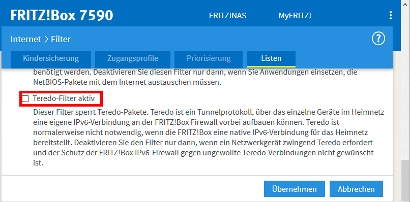
Task: Click the Filter breadcrumb text
Action: point(61,39)
